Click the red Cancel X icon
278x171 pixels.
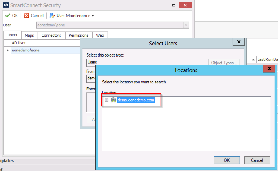click(27, 16)
